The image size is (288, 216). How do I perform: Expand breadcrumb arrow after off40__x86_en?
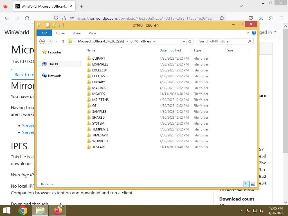point(154,41)
